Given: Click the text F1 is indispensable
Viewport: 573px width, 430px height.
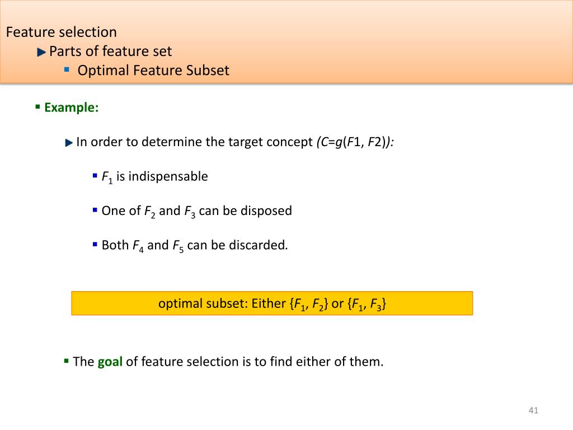Looking at the screenshot, I should 154,177.
